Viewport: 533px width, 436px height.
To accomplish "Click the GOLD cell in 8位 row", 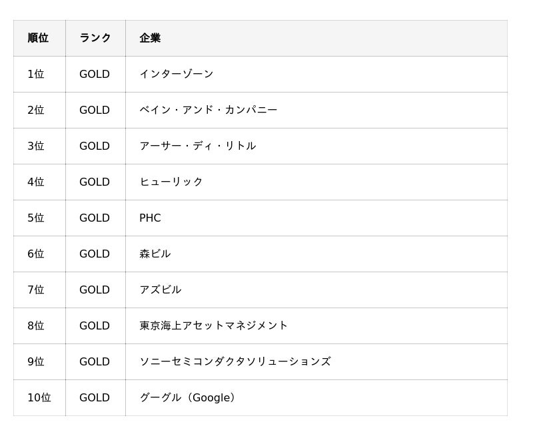I will [95, 326].
